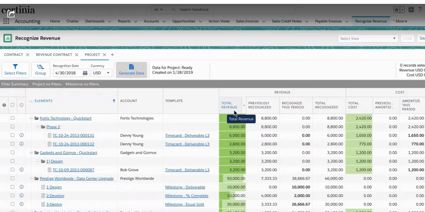Screen dimensions: 425x212
Task: Select the checkbox on the 3-Deploy row
Action: click(13, 204)
